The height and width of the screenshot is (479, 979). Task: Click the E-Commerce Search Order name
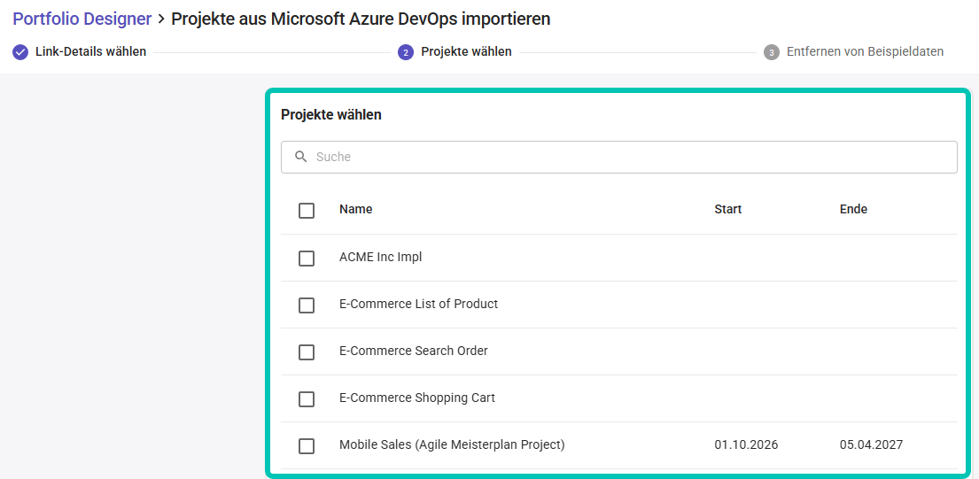click(414, 352)
